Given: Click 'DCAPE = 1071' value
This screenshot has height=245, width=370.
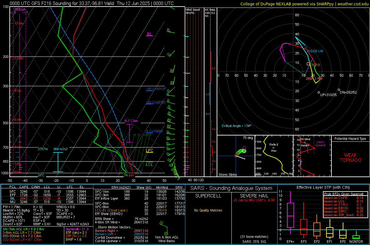Looking at the screenshot, I should [x=14, y=221].
